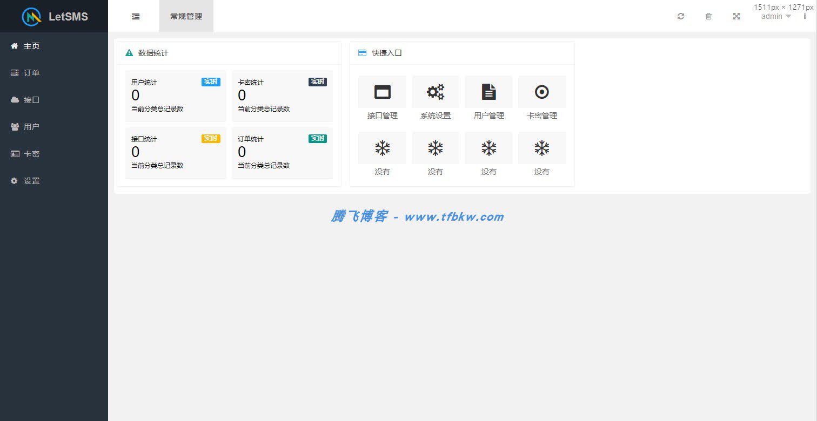817x421 pixels.
Task: Click the gear icon beside 设置
Action: pyautogui.click(x=15, y=181)
